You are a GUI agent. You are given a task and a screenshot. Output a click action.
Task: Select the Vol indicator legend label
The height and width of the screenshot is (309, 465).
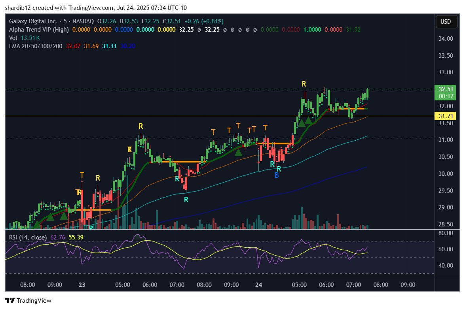[13, 38]
